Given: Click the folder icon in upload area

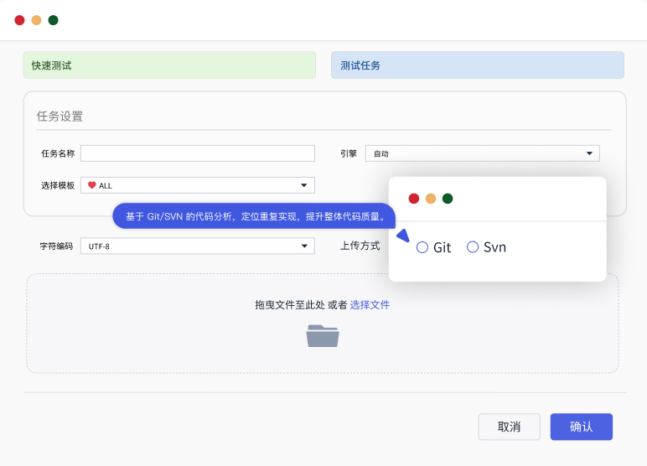Looking at the screenshot, I should coord(323,335).
